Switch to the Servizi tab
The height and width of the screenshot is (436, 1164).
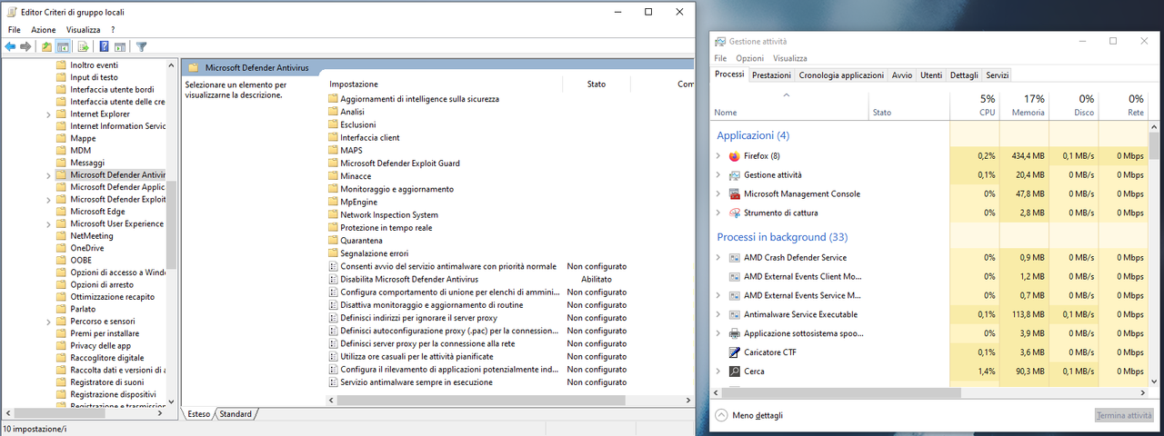click(998, 75)
